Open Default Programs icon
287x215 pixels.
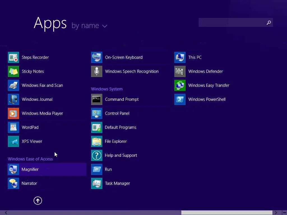(97, 127)
